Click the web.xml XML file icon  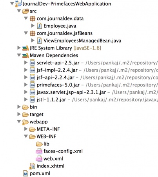coord(39,159)
